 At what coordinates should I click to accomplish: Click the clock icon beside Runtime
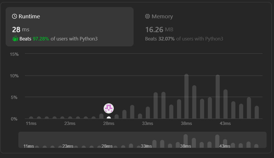(x=14, y=17)
